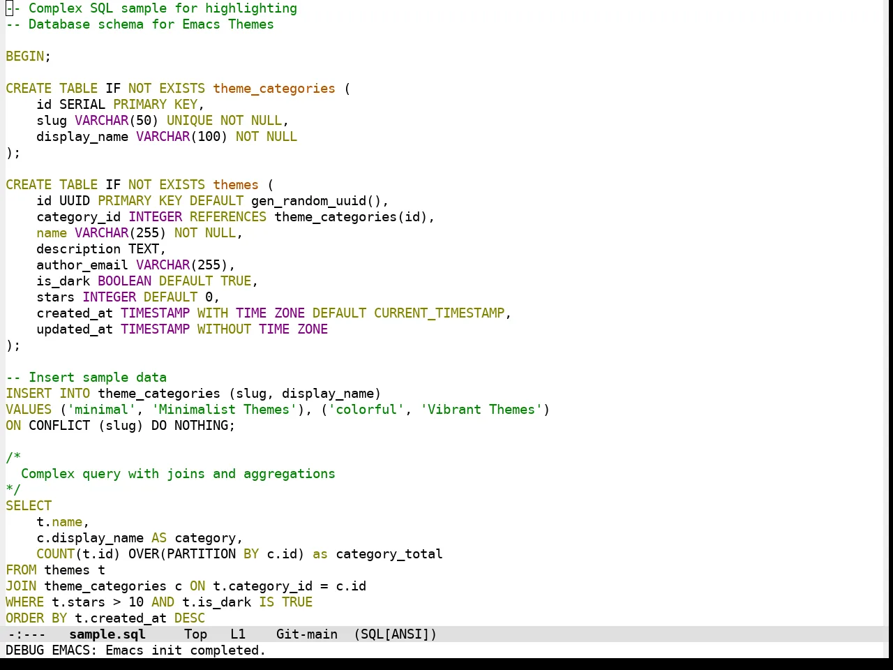Click the -:--- buffer status indicator in mode line
The height and width of the screenshot is (670, 893).
[27, 634]
